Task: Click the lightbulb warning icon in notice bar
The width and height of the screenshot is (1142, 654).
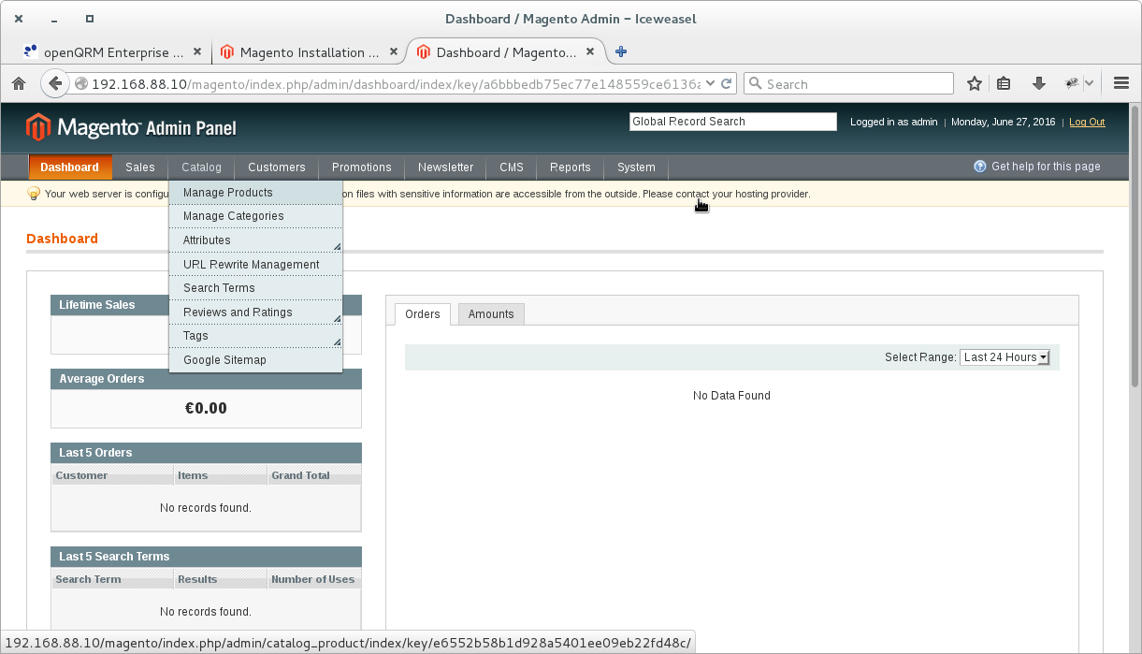Action: click(x=34, y=194)
